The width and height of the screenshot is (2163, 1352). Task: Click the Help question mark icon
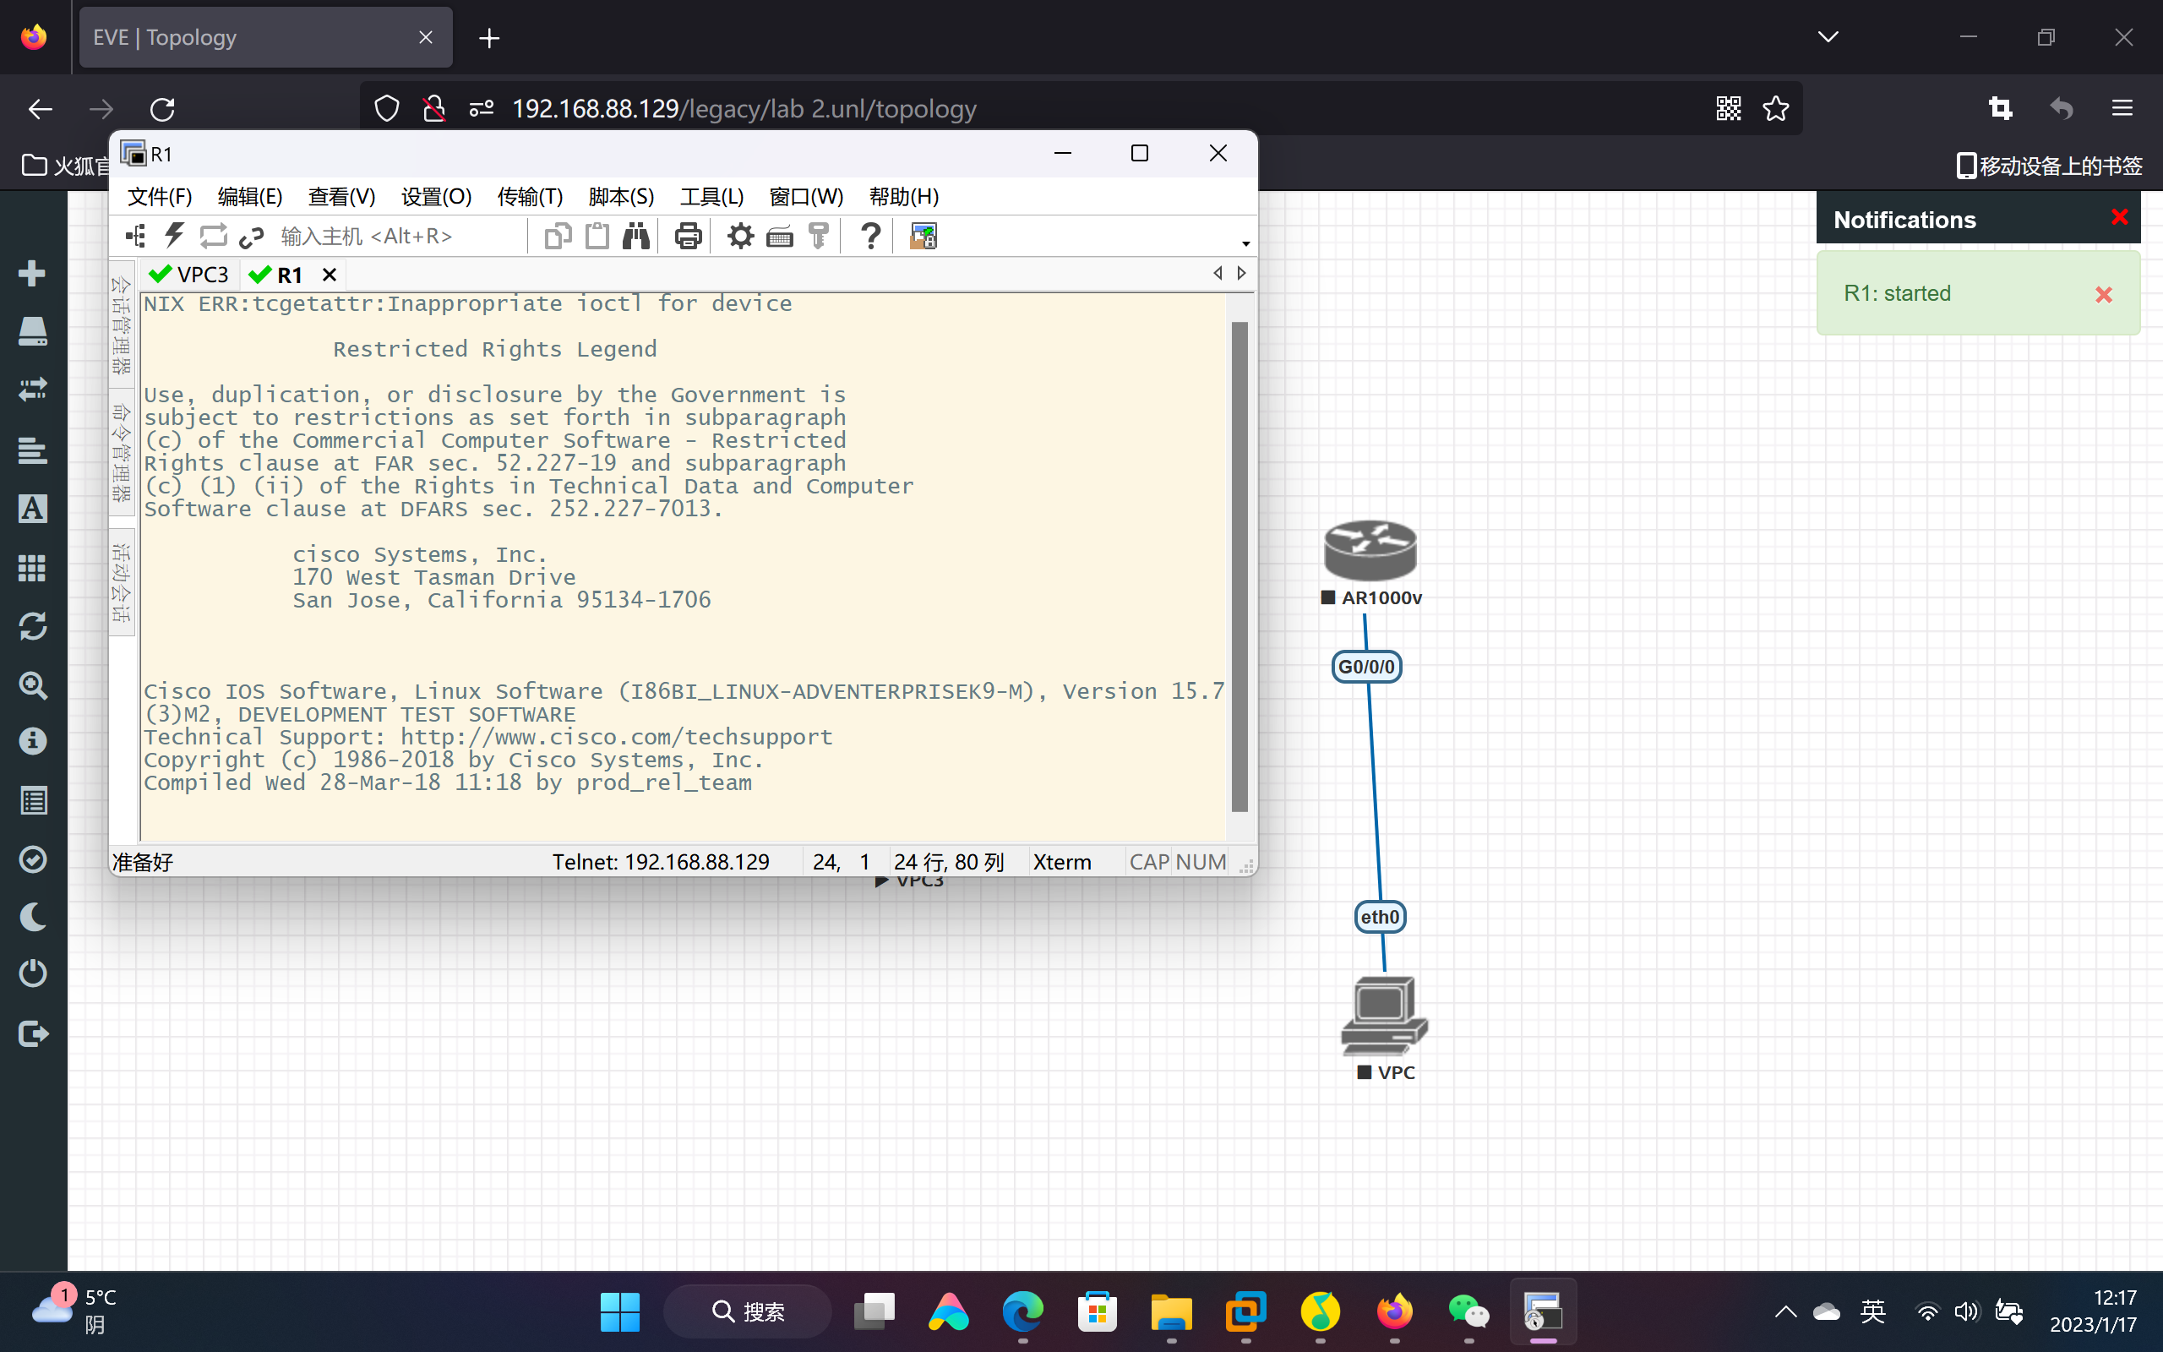click(x=869, y=236)
